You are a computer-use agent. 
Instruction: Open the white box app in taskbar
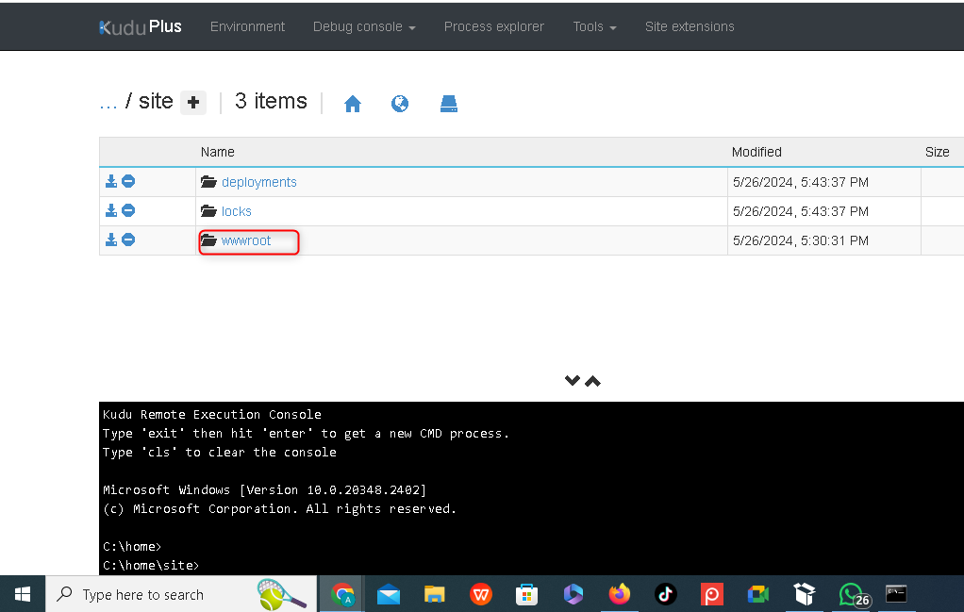(805, 595)
